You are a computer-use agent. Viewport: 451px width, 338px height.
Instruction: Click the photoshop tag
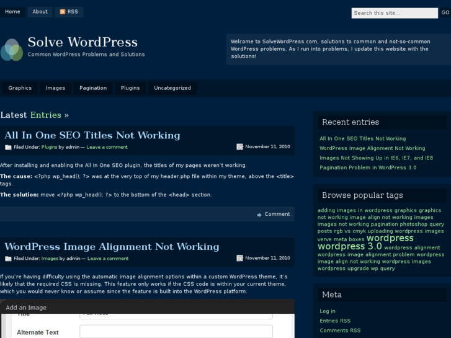pyautogui.click(x=413, y=224)
